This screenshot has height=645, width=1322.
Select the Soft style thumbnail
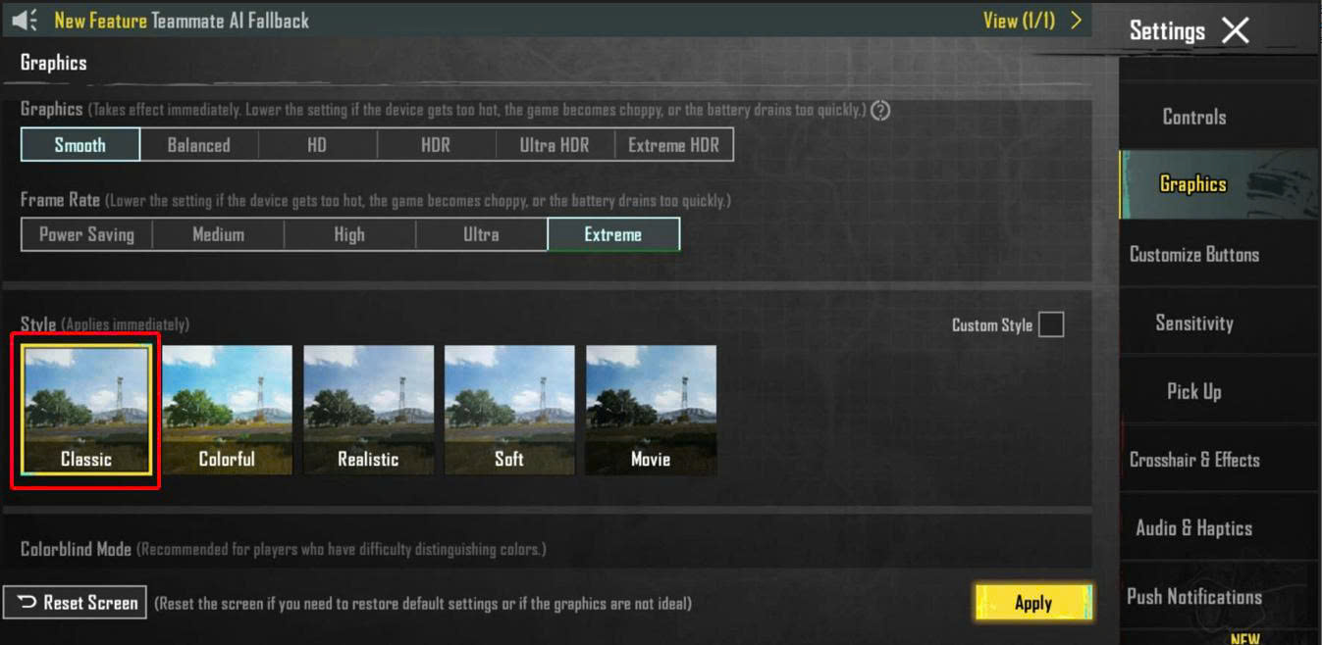[509, 410]
